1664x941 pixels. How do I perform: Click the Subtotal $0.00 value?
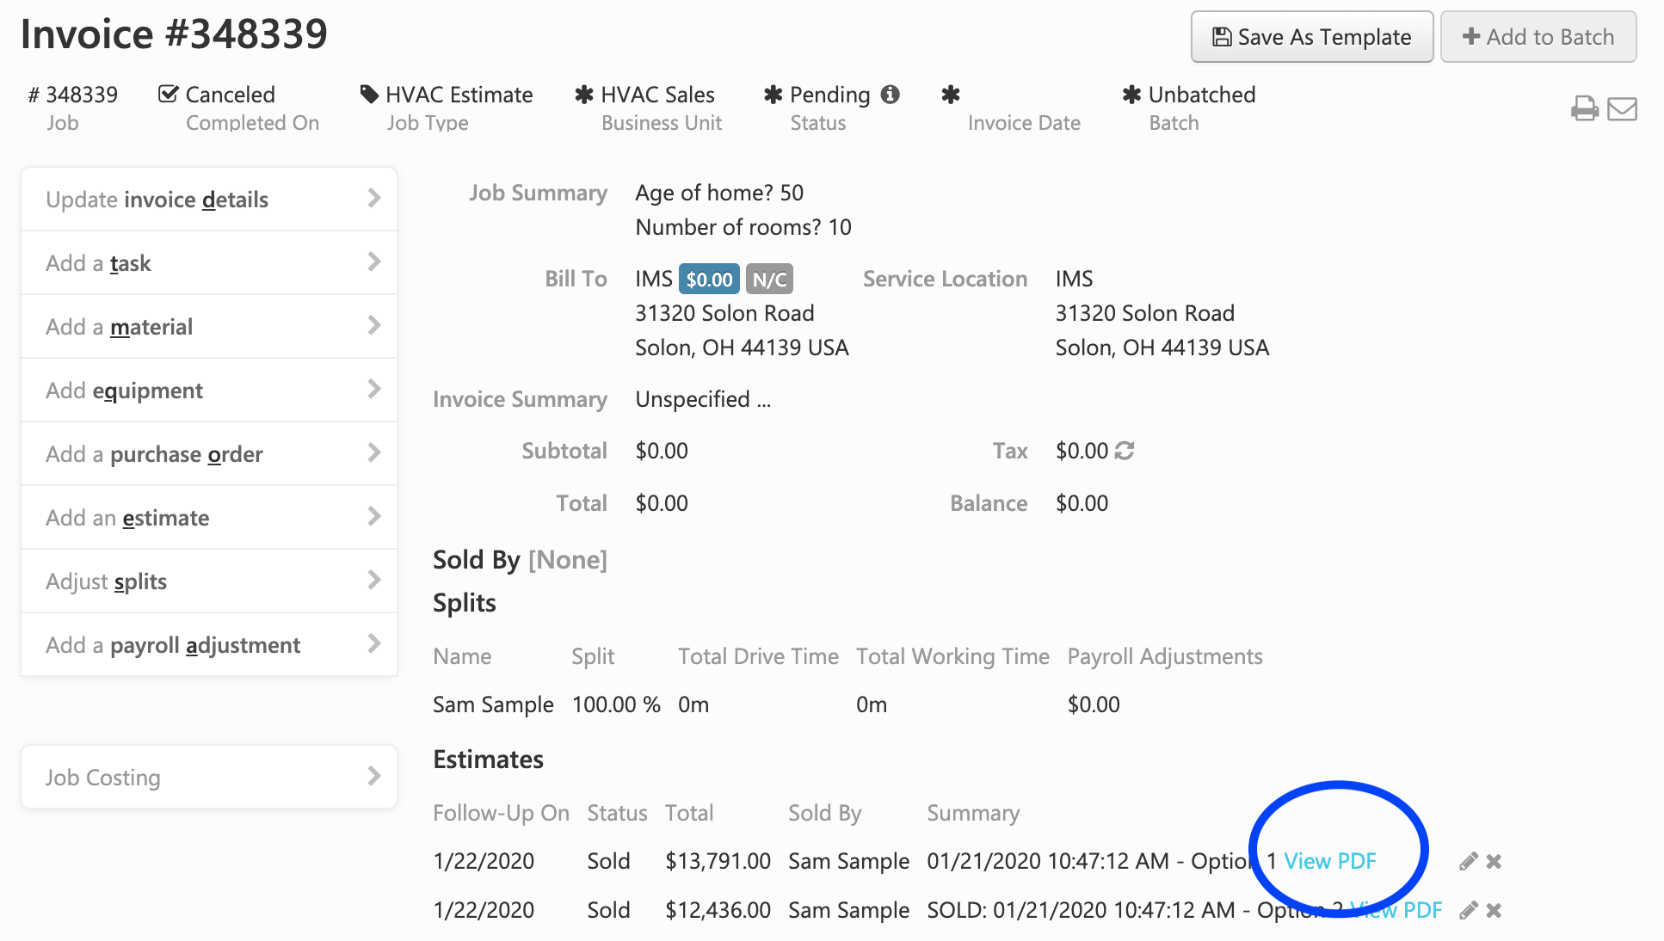coord(662,451)
